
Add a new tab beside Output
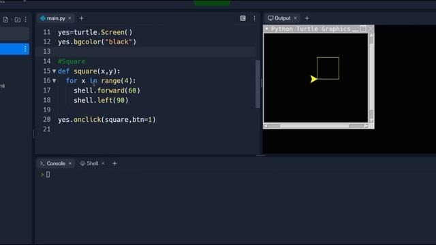click(x=307, y=18)
